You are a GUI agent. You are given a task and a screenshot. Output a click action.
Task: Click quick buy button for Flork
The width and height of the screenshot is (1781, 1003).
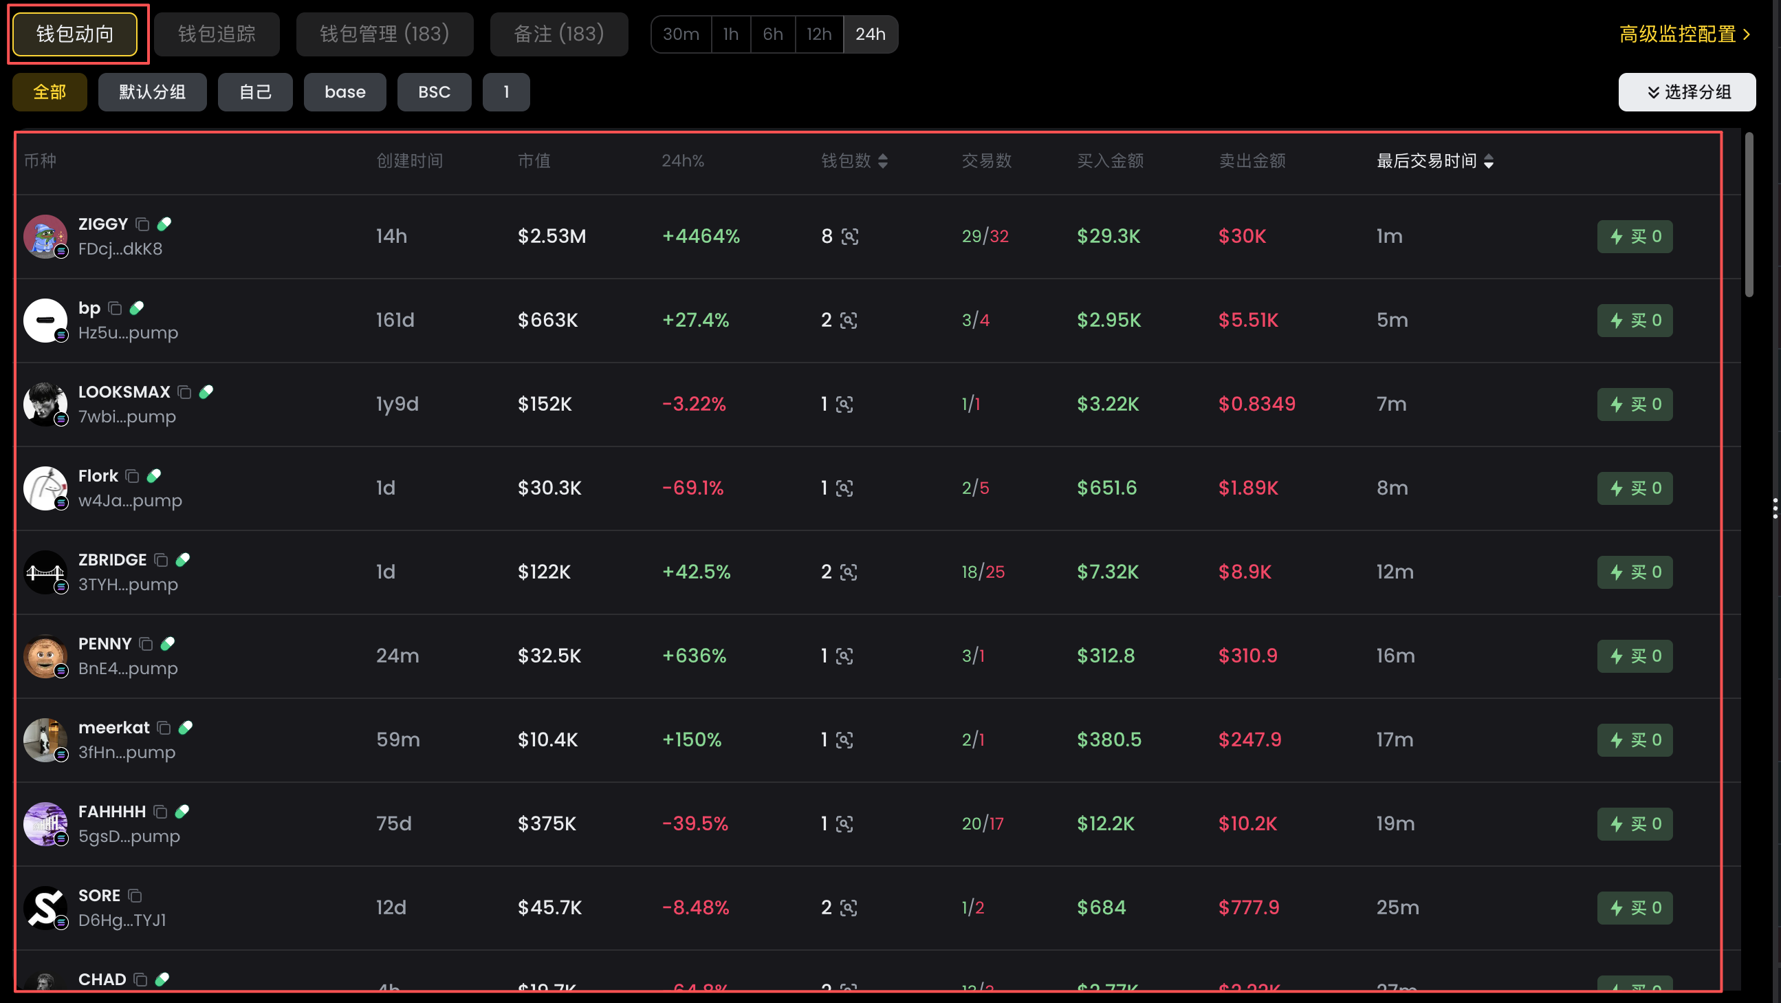point(1635,488)
